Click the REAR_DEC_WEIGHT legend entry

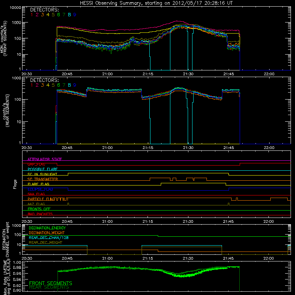(45, 243)
